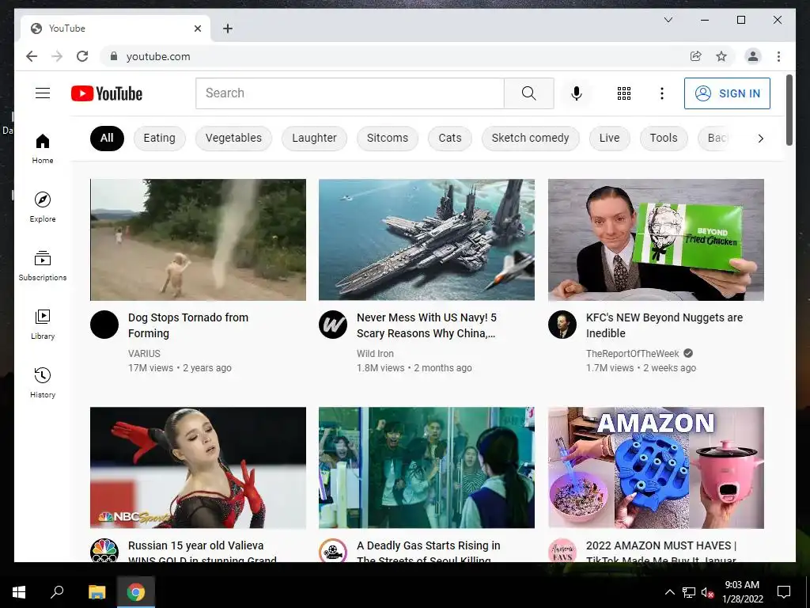
Task: Open Chrome's three-dot menu
Action: pyautogui.click(x=778, y=56)
